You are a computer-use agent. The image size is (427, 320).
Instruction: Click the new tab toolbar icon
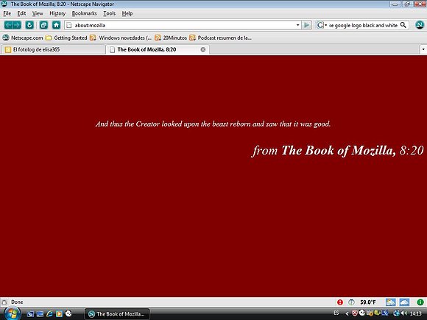click(x=43, y=25)
